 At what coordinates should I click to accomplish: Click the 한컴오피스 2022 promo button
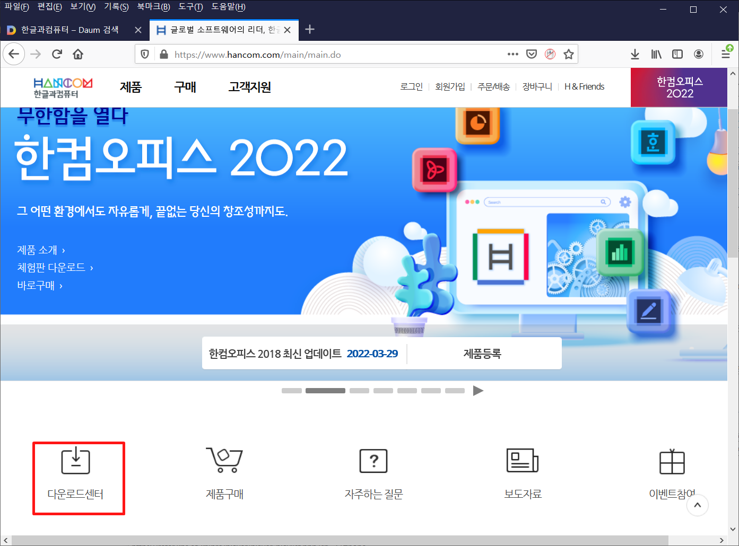679,87
